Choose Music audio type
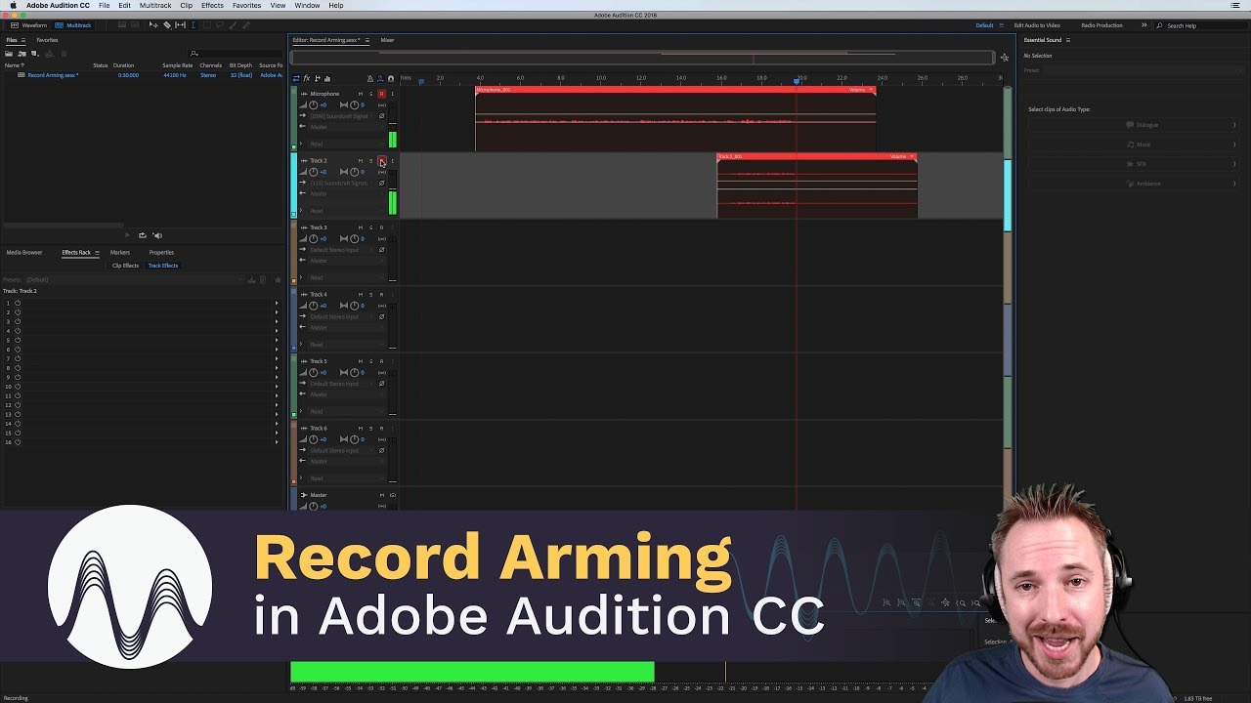This screenshot has width=1251, height=703. point(1133,145)
